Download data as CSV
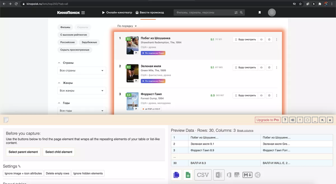 [x=203, y=175]
